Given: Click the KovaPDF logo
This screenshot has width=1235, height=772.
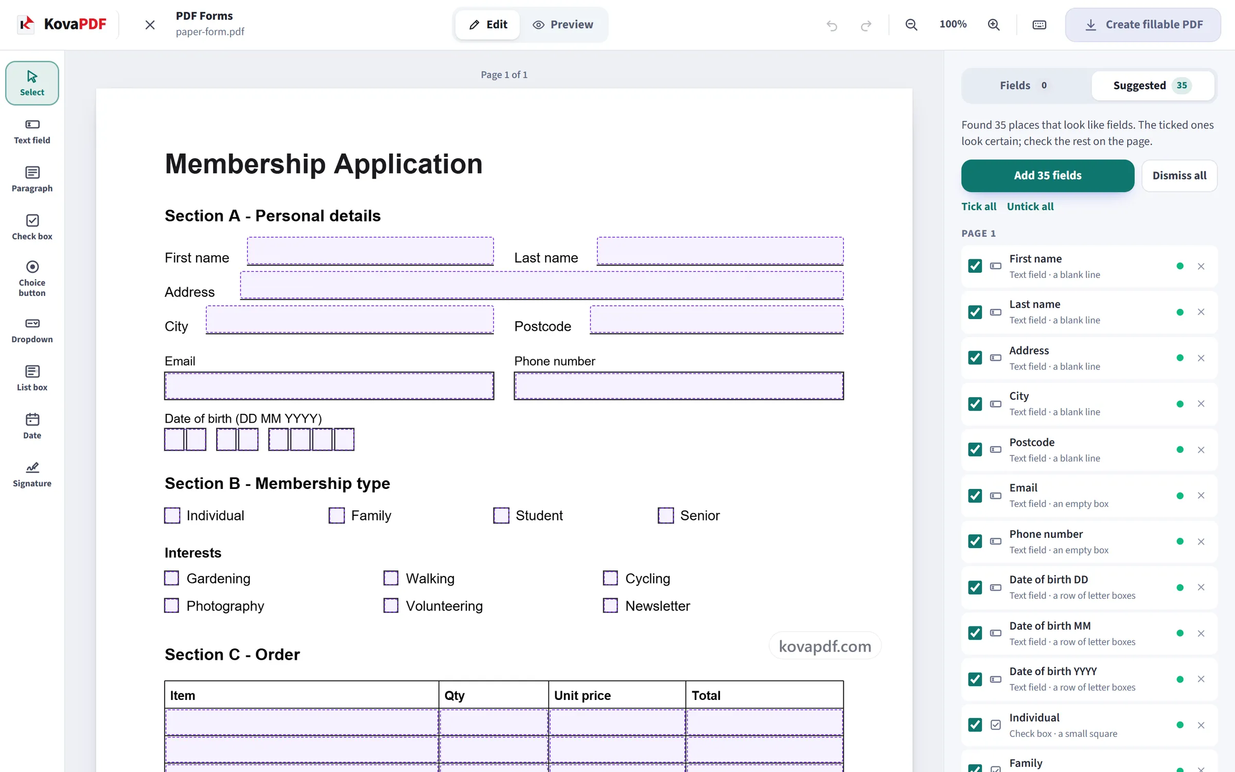Looking at the screenshot, I should point(62,24).
